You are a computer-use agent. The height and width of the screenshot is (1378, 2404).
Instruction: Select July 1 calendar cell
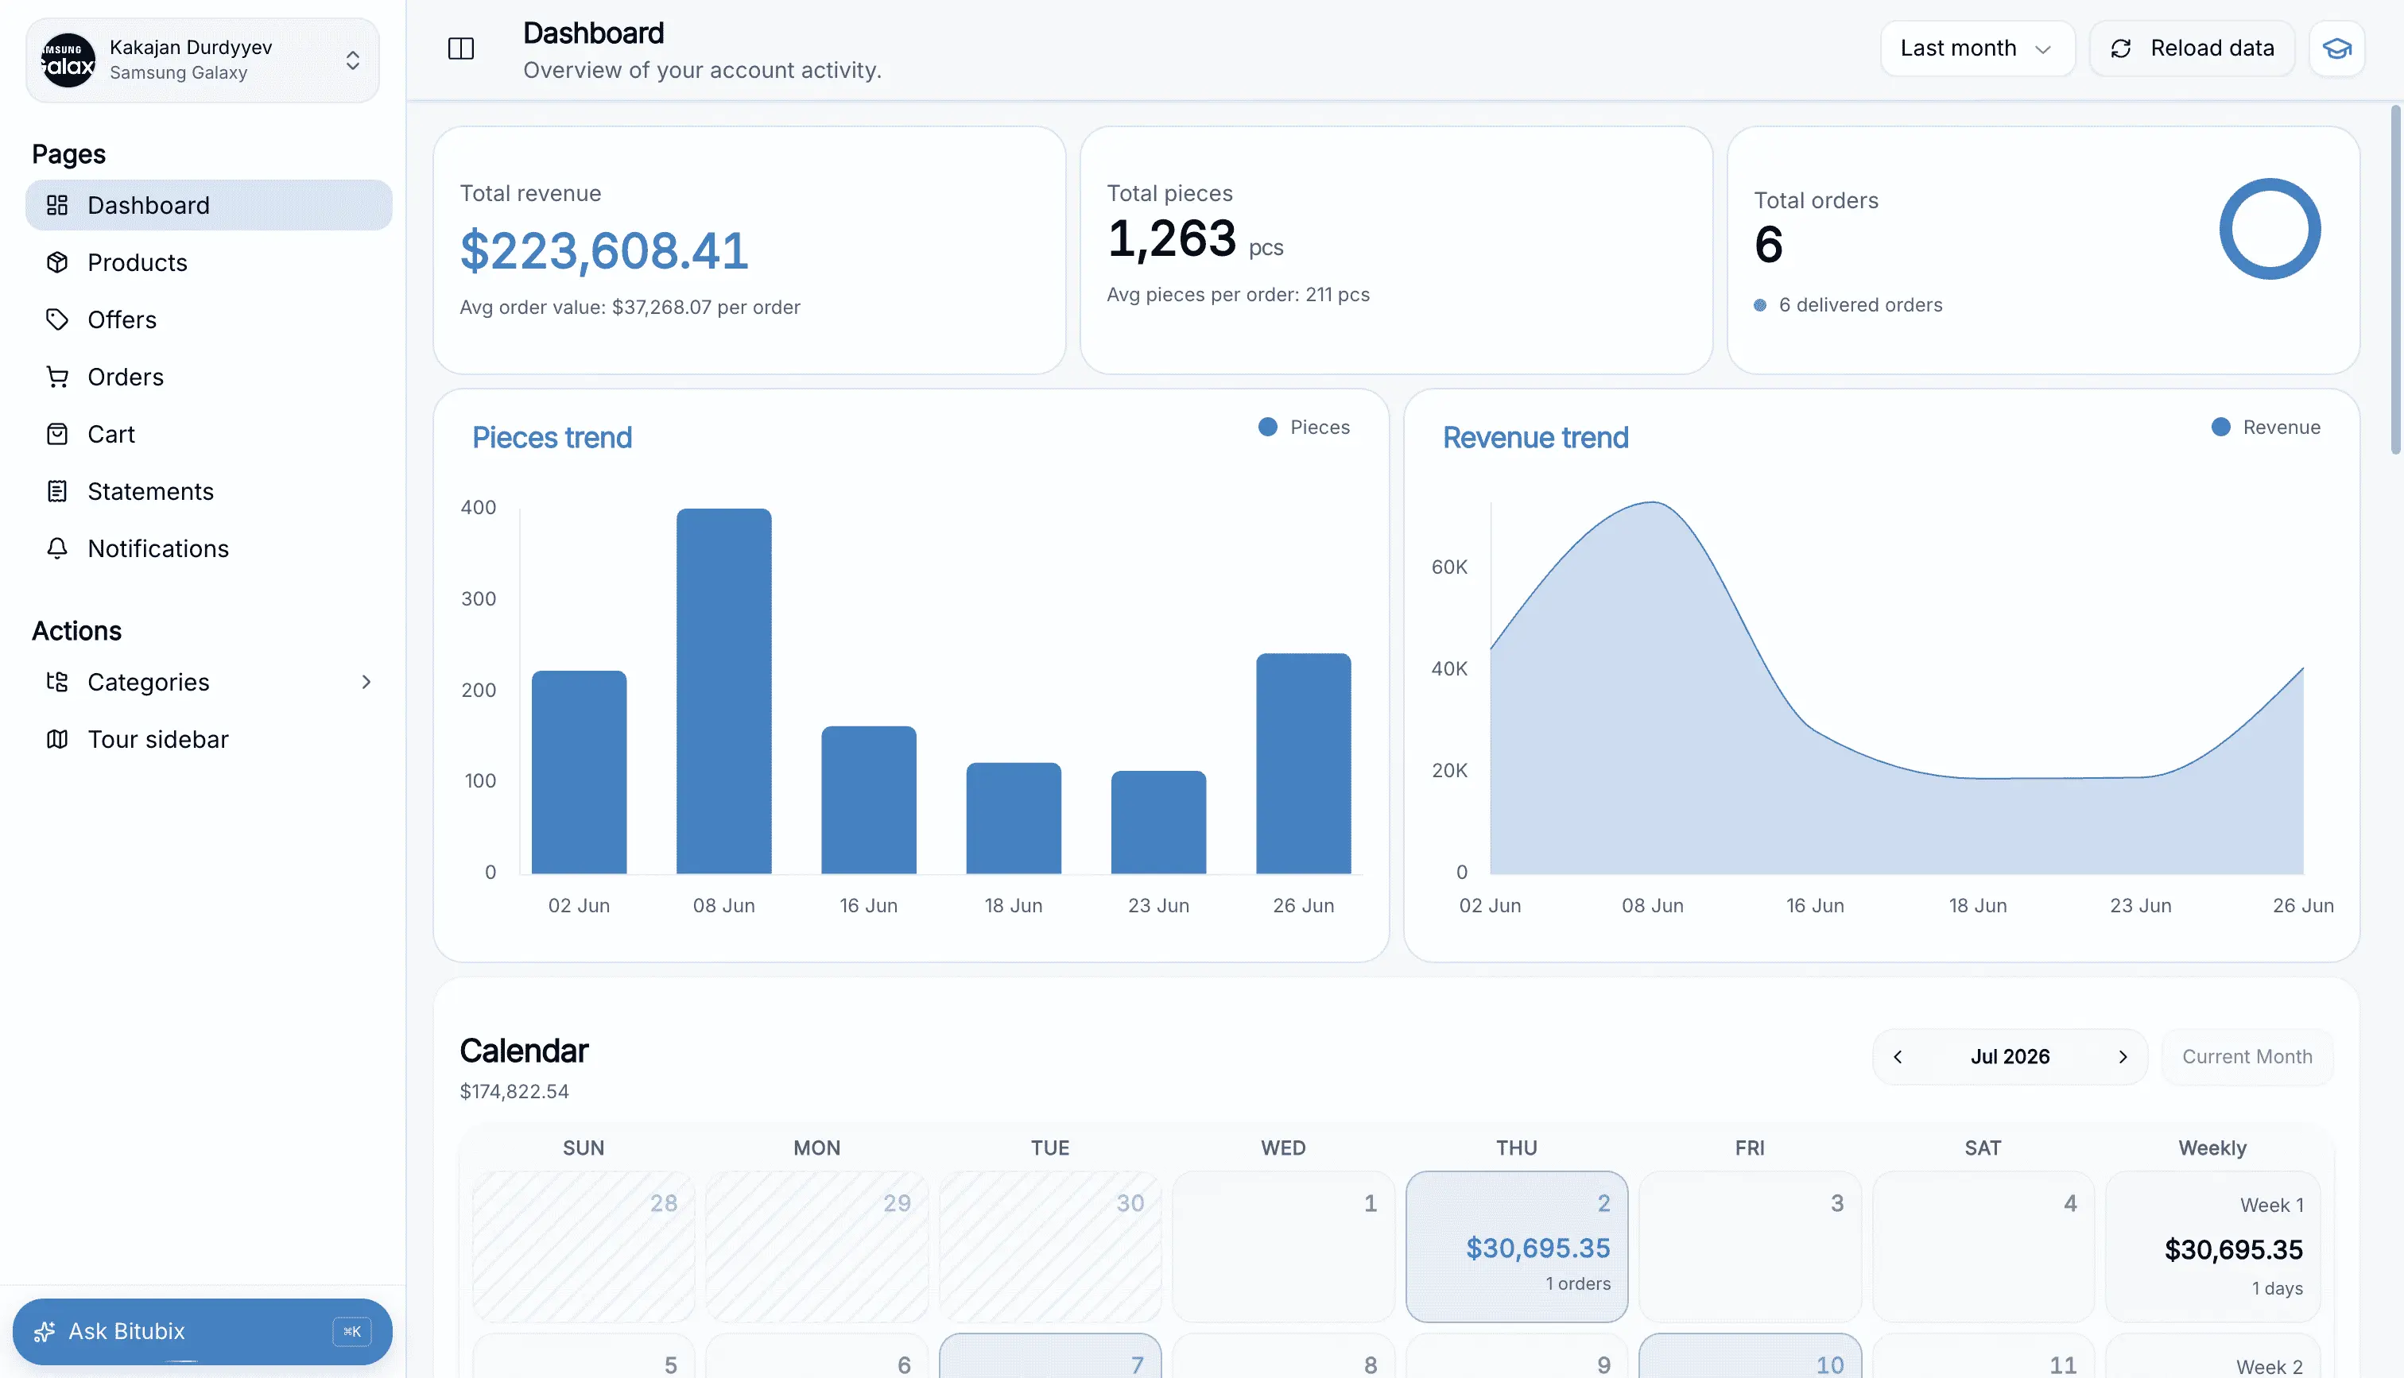pyautogui.click(x=1283, y=1246)
